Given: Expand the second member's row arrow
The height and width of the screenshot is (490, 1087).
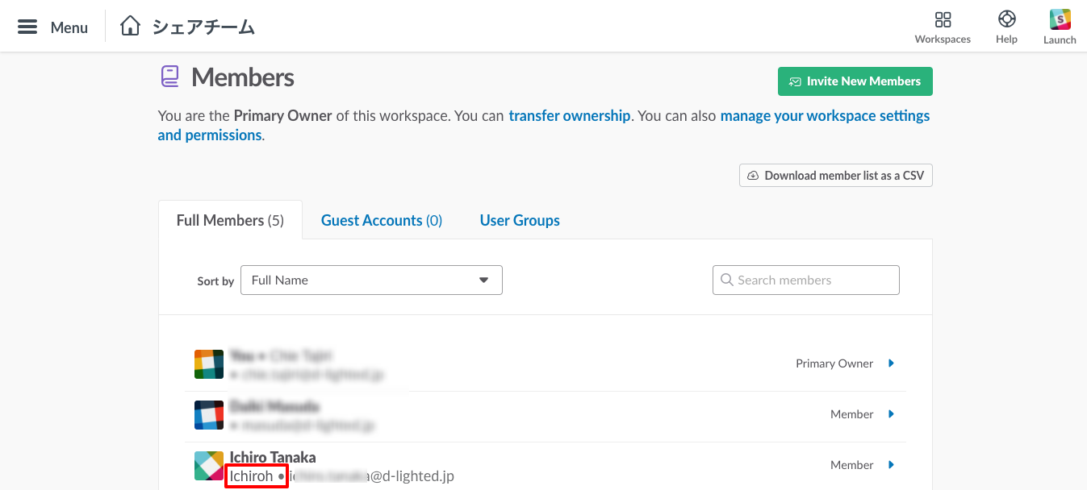Looking at the screenshot, I should 892,414.
